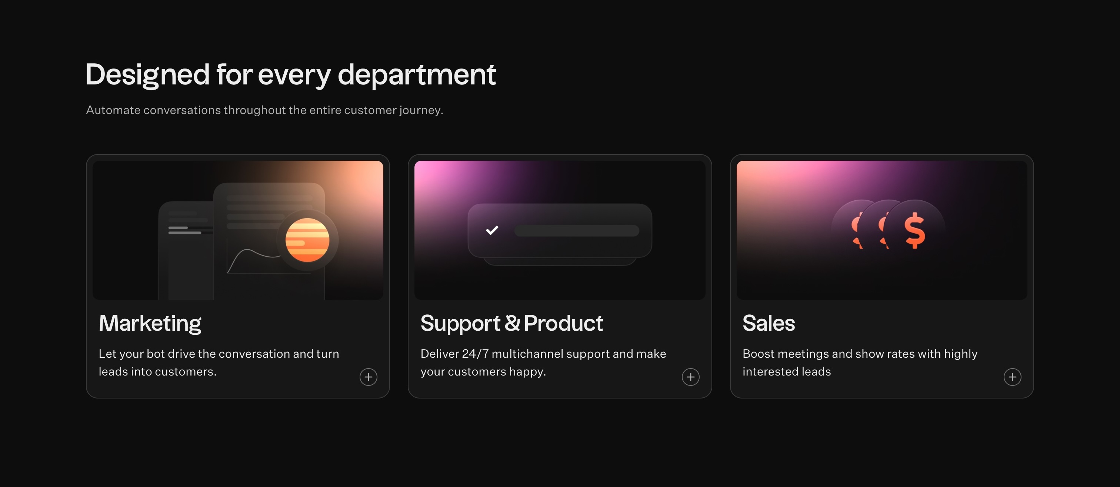Screen dimensions: 1120x487
Task: Click the white checkmark icon
Action: pyautogui.click(x=492, y=230)
